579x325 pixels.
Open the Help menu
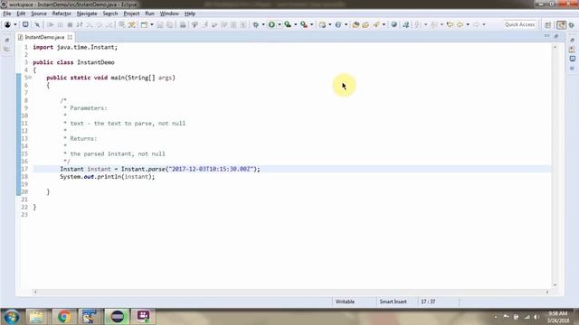pos(190,14)
